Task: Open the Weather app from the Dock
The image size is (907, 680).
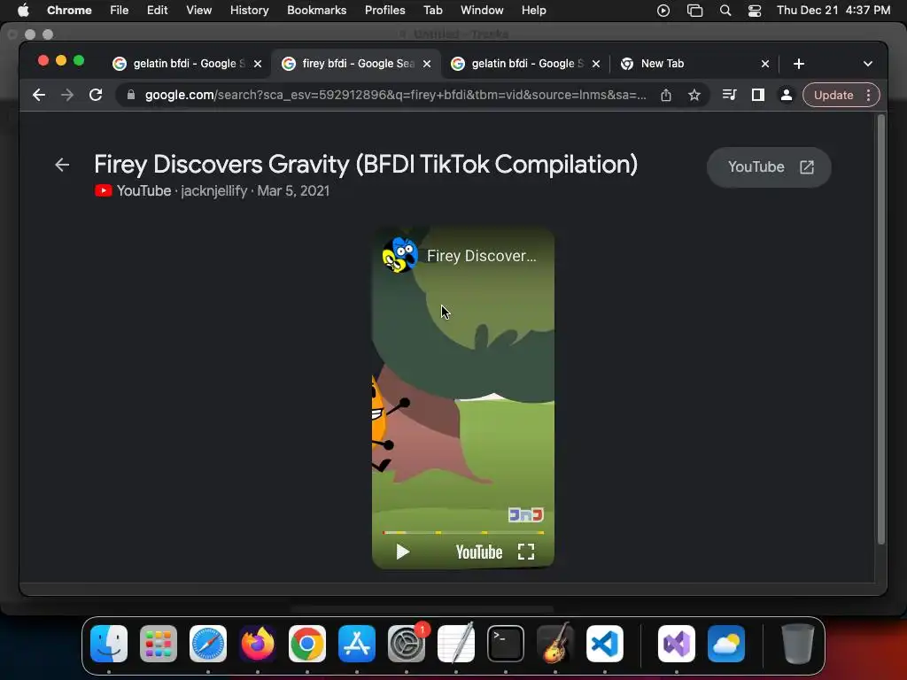Action: 726,644
